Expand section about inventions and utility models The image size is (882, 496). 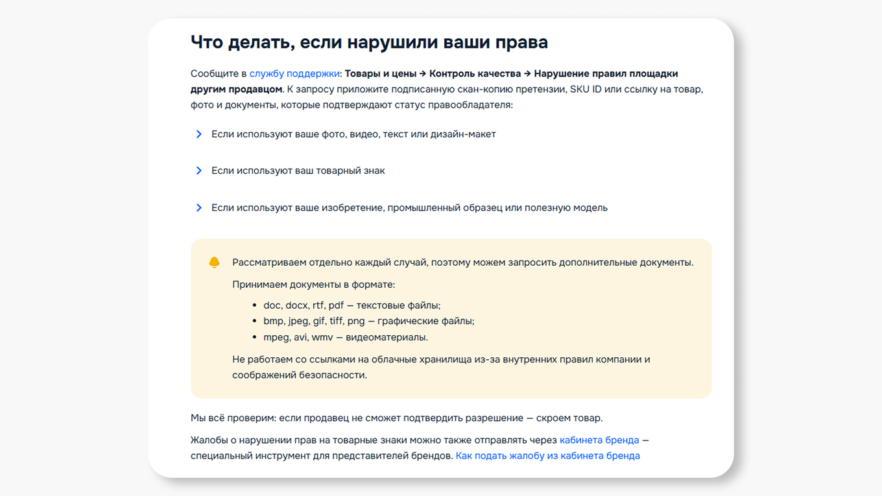coord(409,207)
